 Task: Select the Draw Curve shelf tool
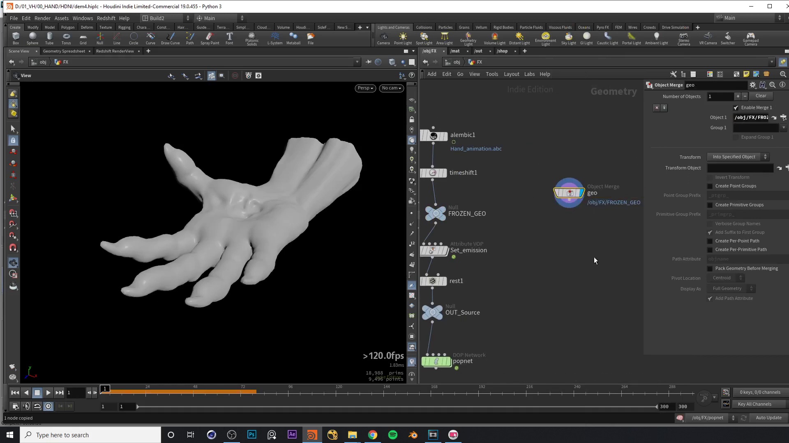pos(170,39)
